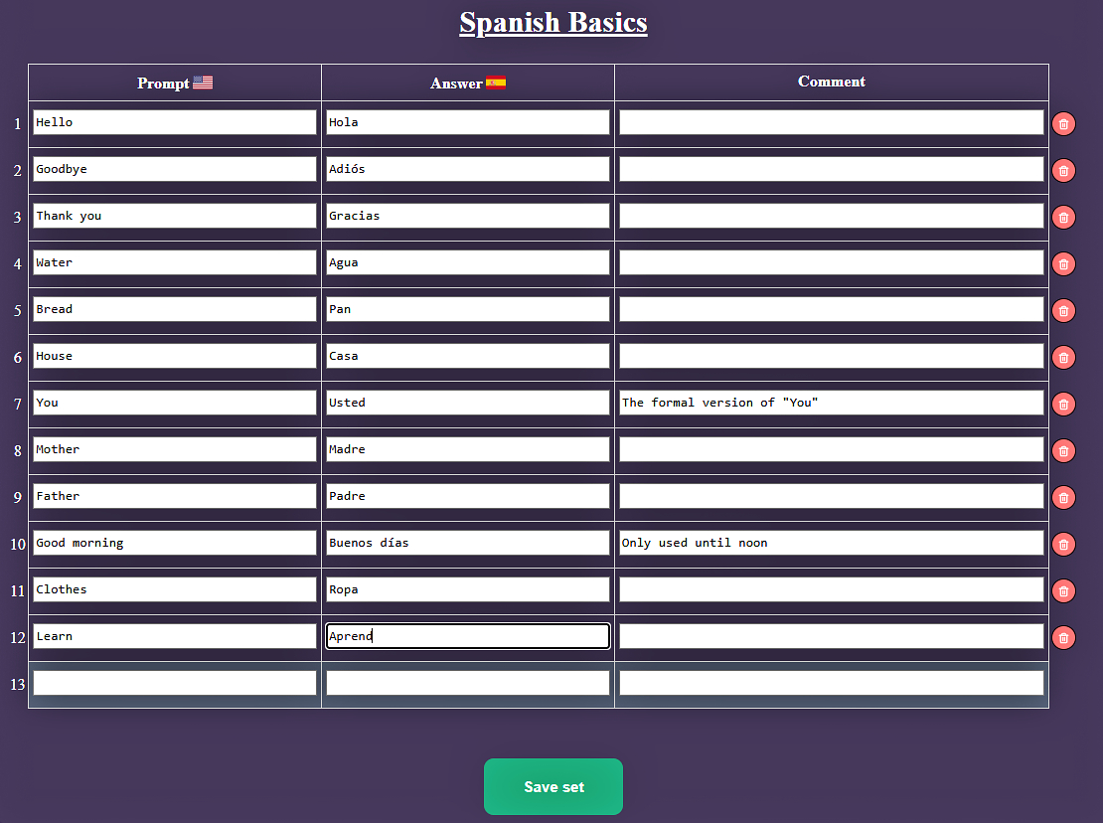The image size is (1103, 823).
Task: Click the Prompt column header
Action: click(x=175, y=82)
